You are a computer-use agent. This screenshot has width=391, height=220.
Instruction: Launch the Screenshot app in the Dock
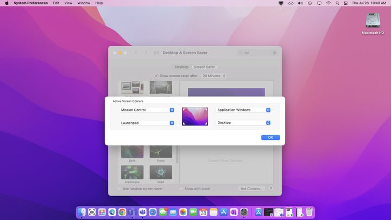click(92, 212)
